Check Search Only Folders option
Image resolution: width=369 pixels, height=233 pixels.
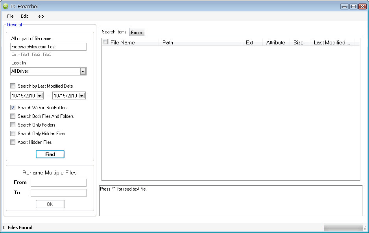coord(13,125)
